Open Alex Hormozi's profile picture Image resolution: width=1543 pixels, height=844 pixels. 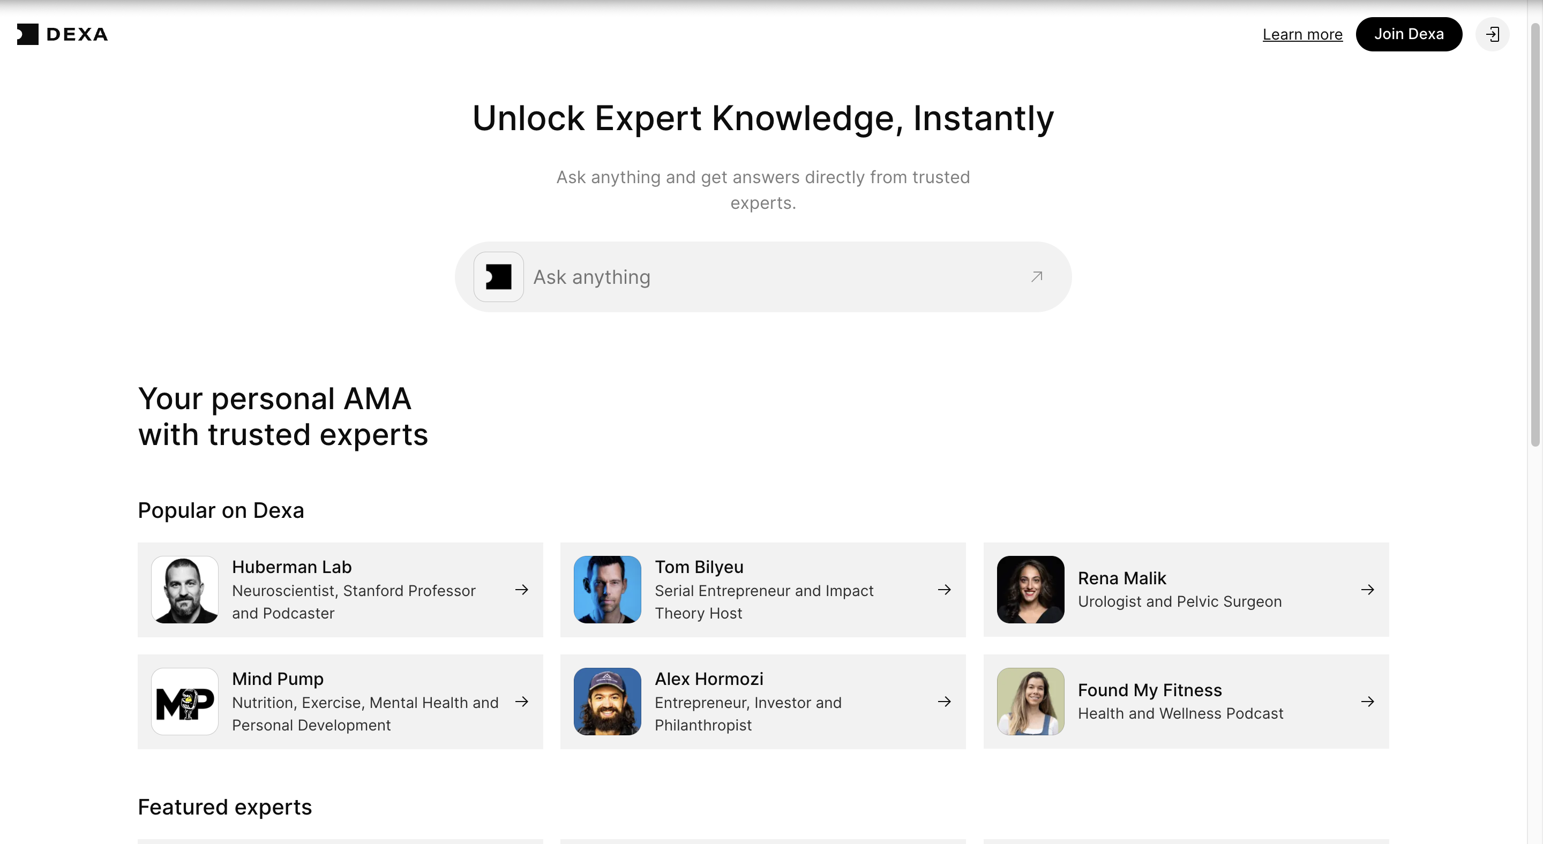coord(608,702)
